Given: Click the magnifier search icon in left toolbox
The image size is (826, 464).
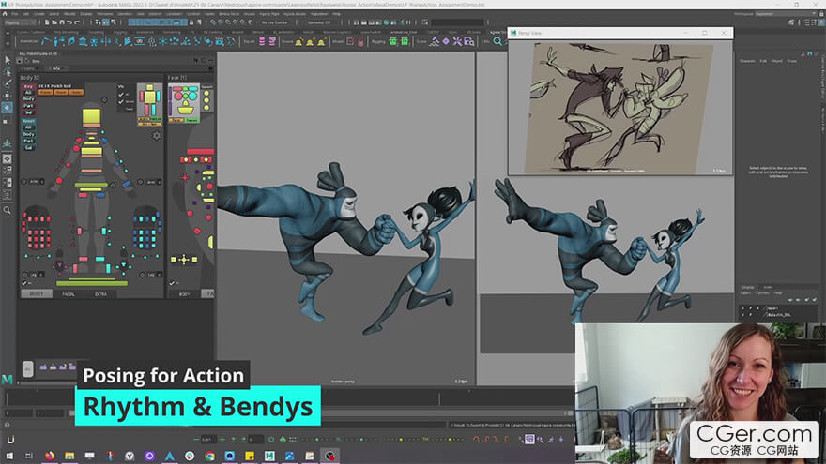Looking at the screenshot, I should click(x=7, y=210).
